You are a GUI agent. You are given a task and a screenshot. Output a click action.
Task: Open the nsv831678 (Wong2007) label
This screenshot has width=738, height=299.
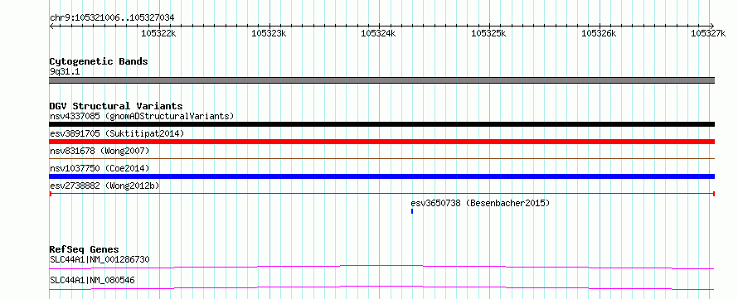(100, 151)
